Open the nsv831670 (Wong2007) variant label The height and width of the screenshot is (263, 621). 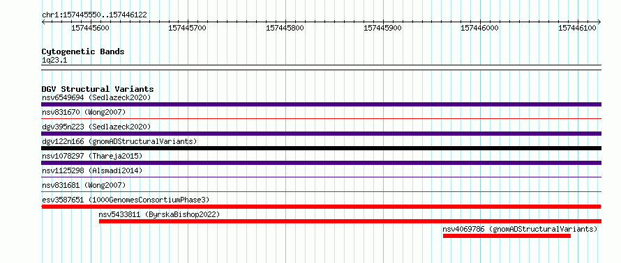[x=84, y=112]
